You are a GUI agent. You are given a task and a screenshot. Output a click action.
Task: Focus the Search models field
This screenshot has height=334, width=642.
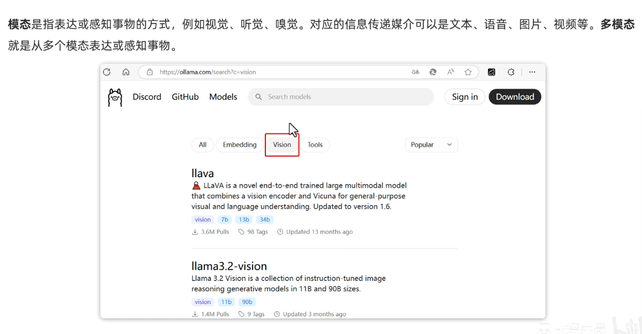click(x=341, y=97)
